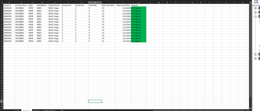Select green 'In-Progress' cell in row 10

(x=138, y=30)
